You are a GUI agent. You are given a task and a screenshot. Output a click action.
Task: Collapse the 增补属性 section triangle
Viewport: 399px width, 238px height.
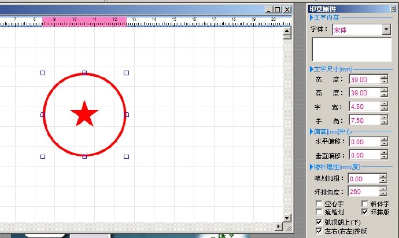pos(311,167)
